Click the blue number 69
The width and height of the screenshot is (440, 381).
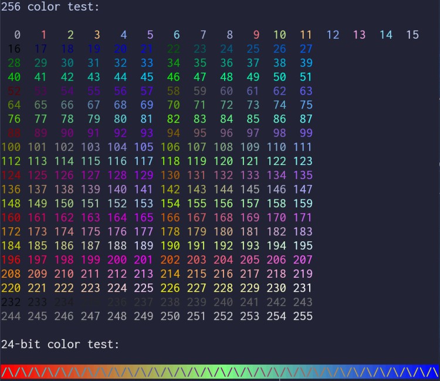point(147,105)
